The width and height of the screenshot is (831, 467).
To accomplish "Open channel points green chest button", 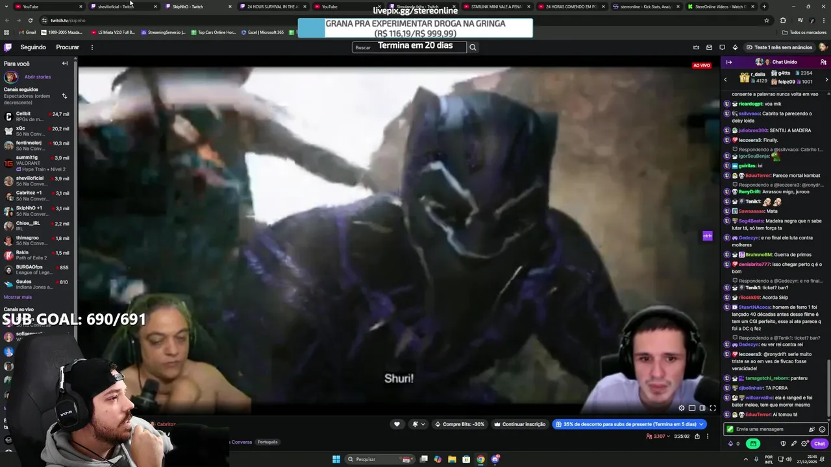I will (x=753, y=444).
